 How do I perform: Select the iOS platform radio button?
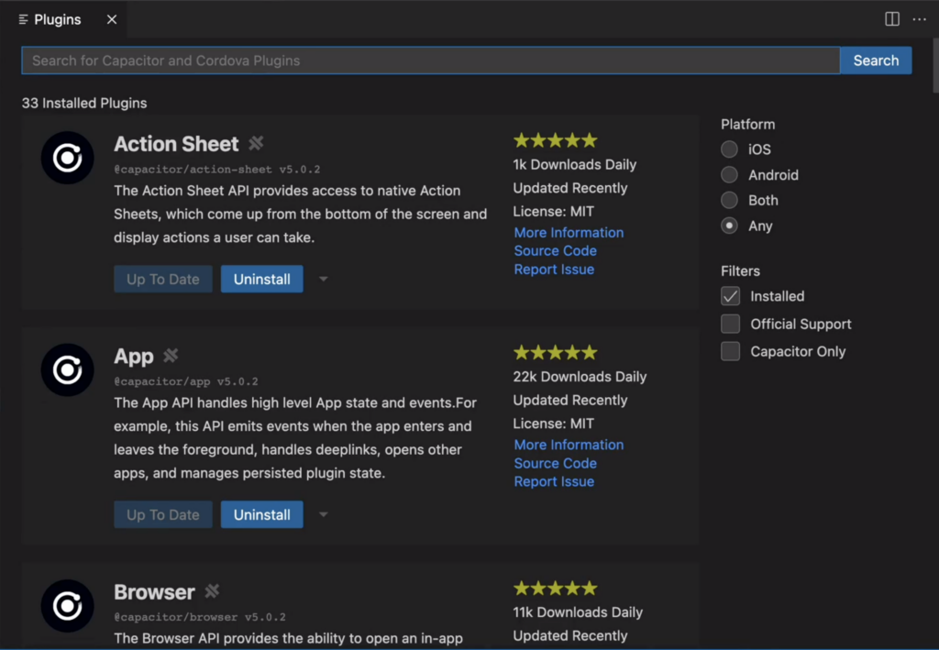[729, 149]
